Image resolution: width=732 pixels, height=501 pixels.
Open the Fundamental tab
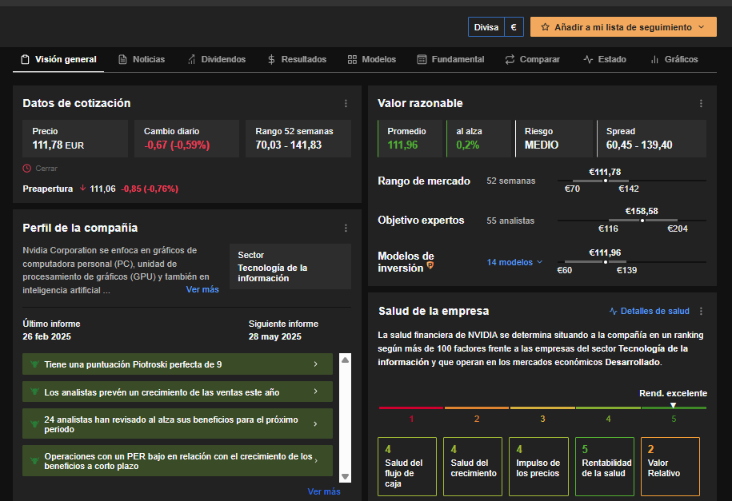pos(450,59)
